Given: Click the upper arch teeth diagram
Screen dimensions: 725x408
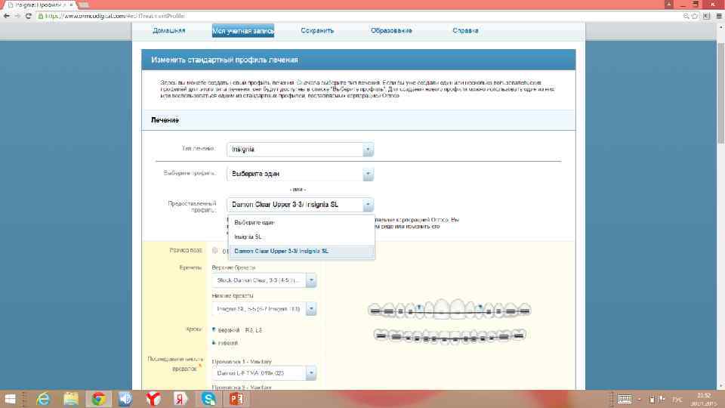Looking at the screenshot, I should [x=449, y=308].
